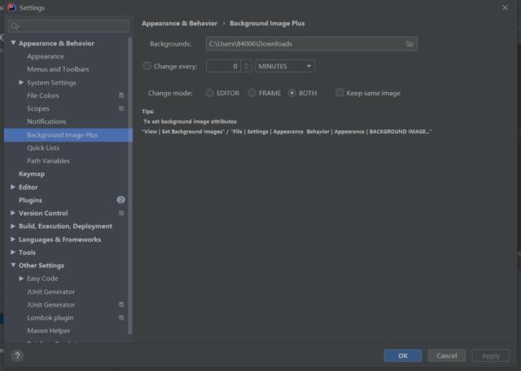521x371 pixels.
Task: Click the IntelliJ logo in title bar
Action: pyautogui.click(x=11, y=7)
